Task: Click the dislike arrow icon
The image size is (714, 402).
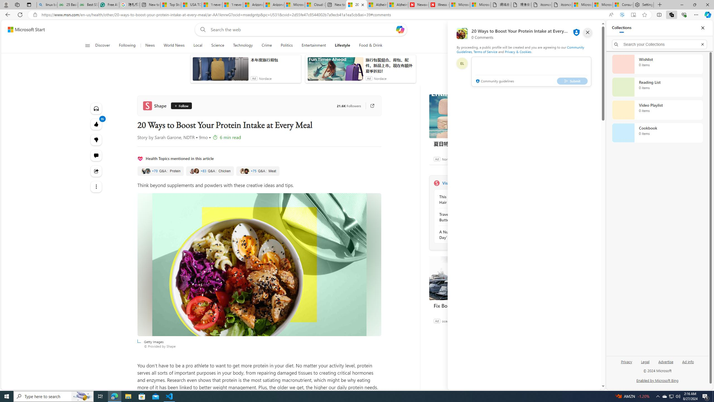Action: 96,140
